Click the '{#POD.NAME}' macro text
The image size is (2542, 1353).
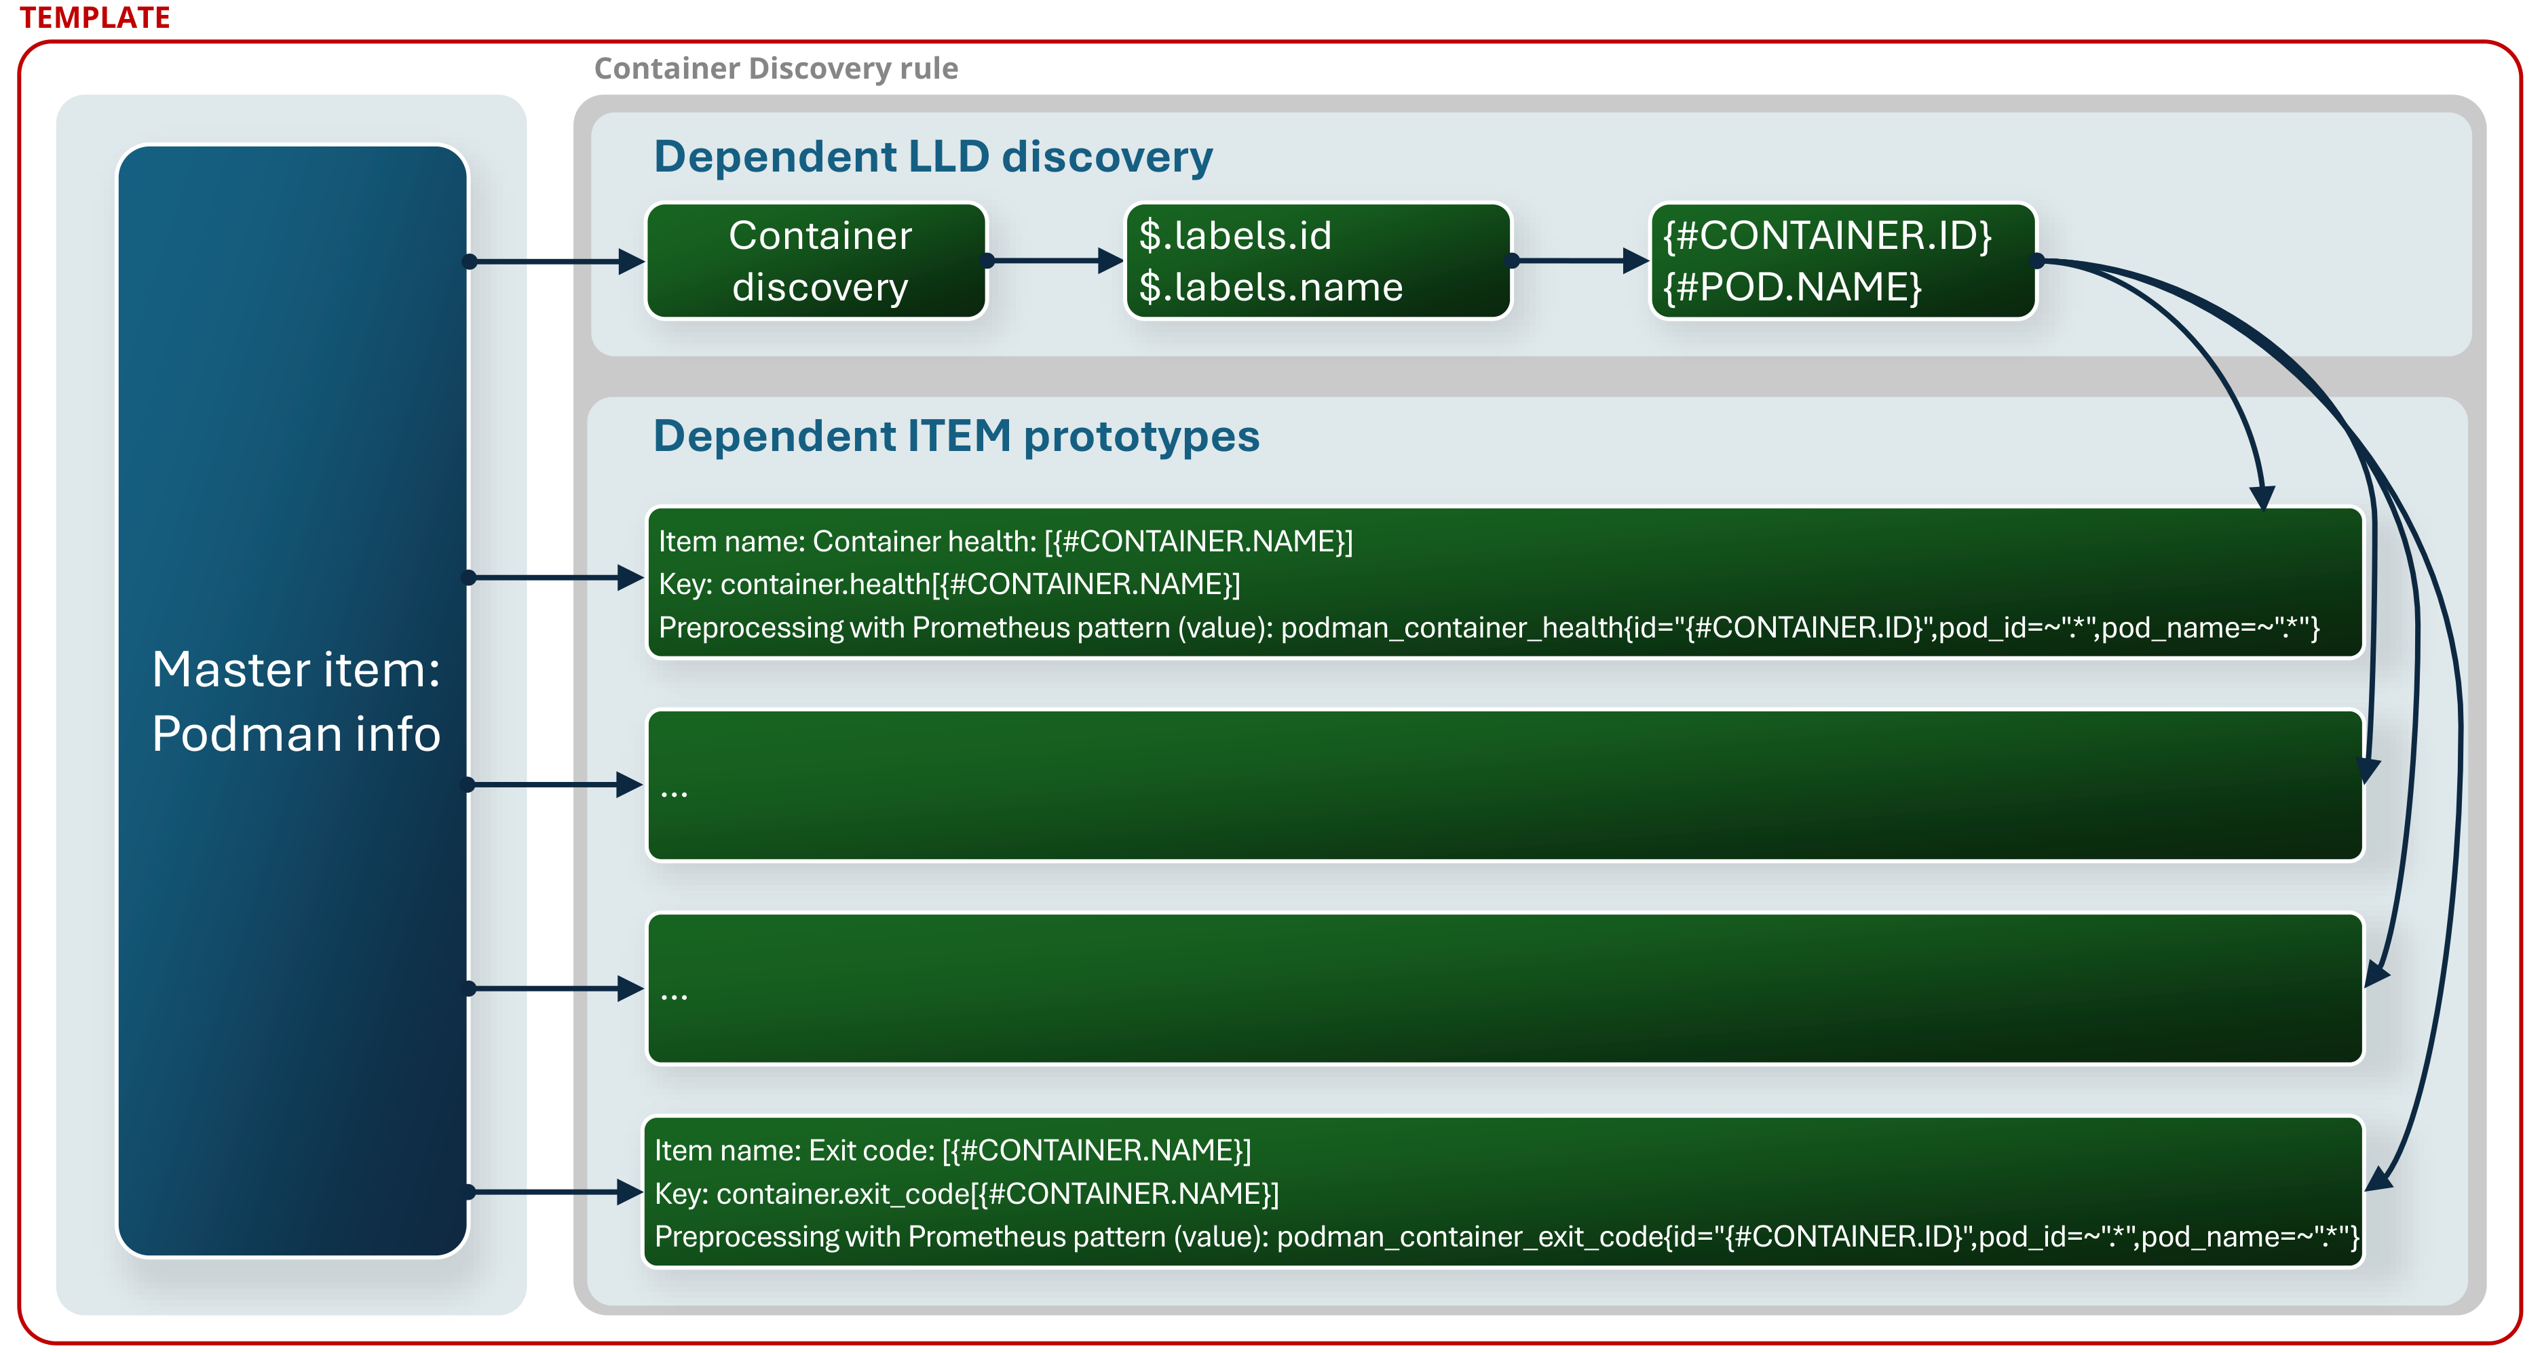(1792, 287)
